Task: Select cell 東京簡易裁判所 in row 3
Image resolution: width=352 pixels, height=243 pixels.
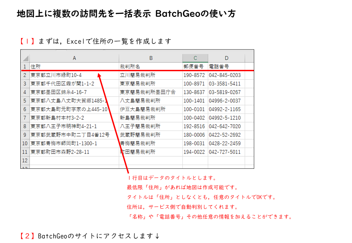Action: click(x=151, y=84)
